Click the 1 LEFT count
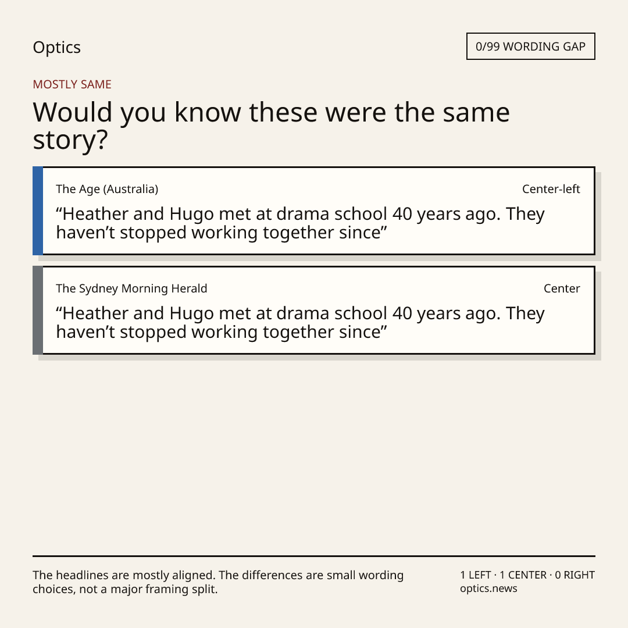 (x=476, y=575)
